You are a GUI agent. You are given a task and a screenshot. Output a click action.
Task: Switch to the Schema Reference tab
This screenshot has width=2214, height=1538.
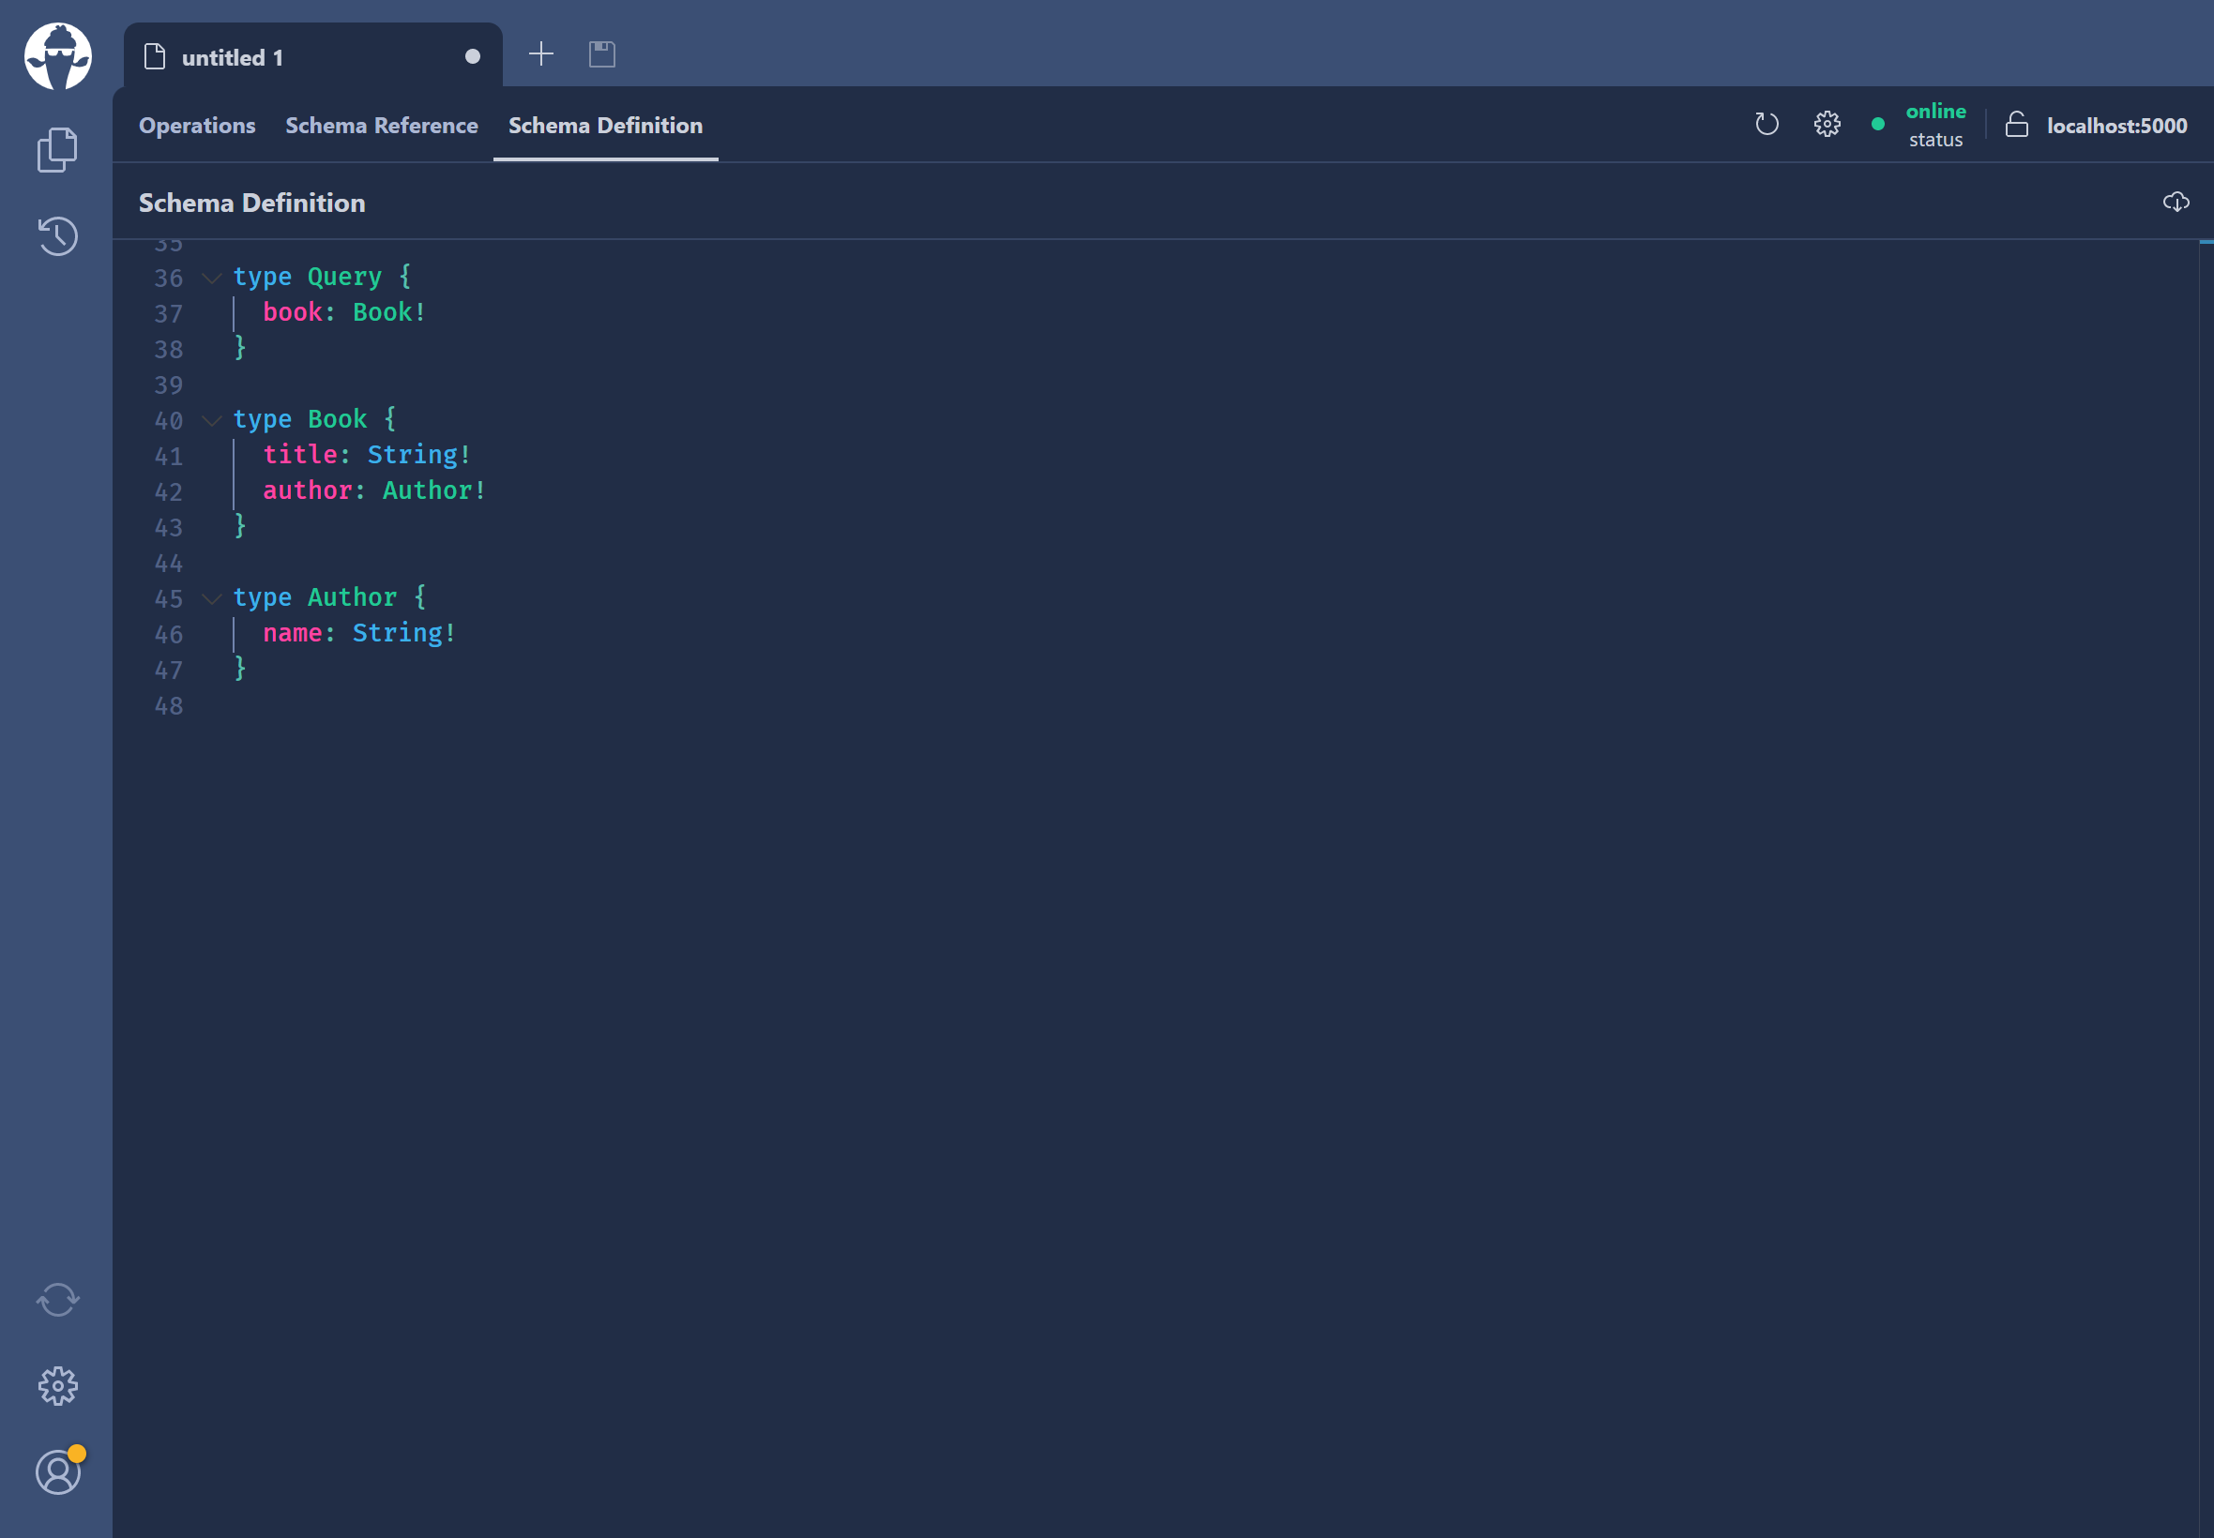[x=381, y=127]
